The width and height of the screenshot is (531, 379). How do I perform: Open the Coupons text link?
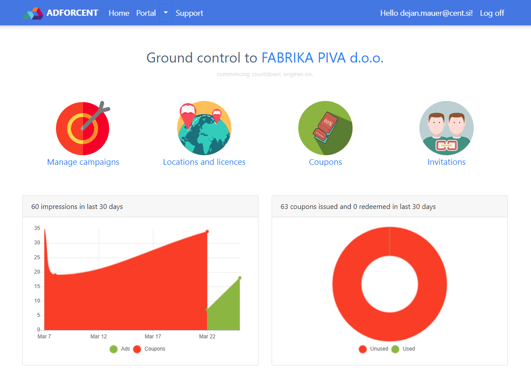[325, 162]
